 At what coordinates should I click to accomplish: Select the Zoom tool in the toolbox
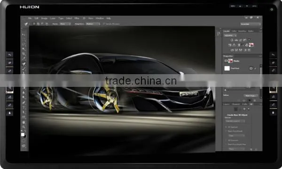(23, 127)
